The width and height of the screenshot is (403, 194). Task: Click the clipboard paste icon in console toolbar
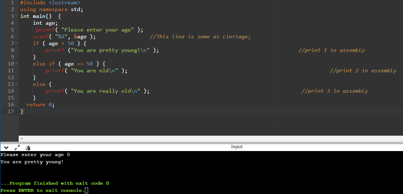pos(28,148)
